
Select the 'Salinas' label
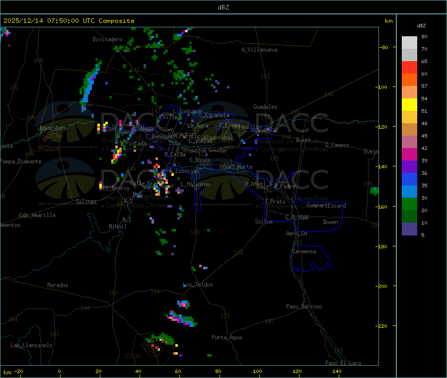86,202
